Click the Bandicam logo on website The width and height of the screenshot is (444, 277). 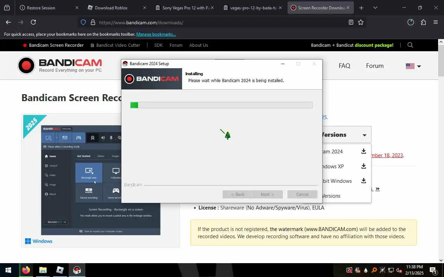[x=60, y=65]
